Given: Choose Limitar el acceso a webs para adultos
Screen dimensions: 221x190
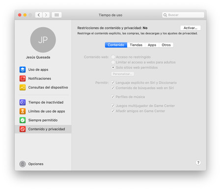Looking at the screenshot, I should pos(113,62).
